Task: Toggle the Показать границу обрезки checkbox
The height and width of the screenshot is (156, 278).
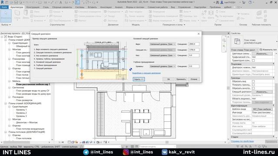Action: [253, 85]
